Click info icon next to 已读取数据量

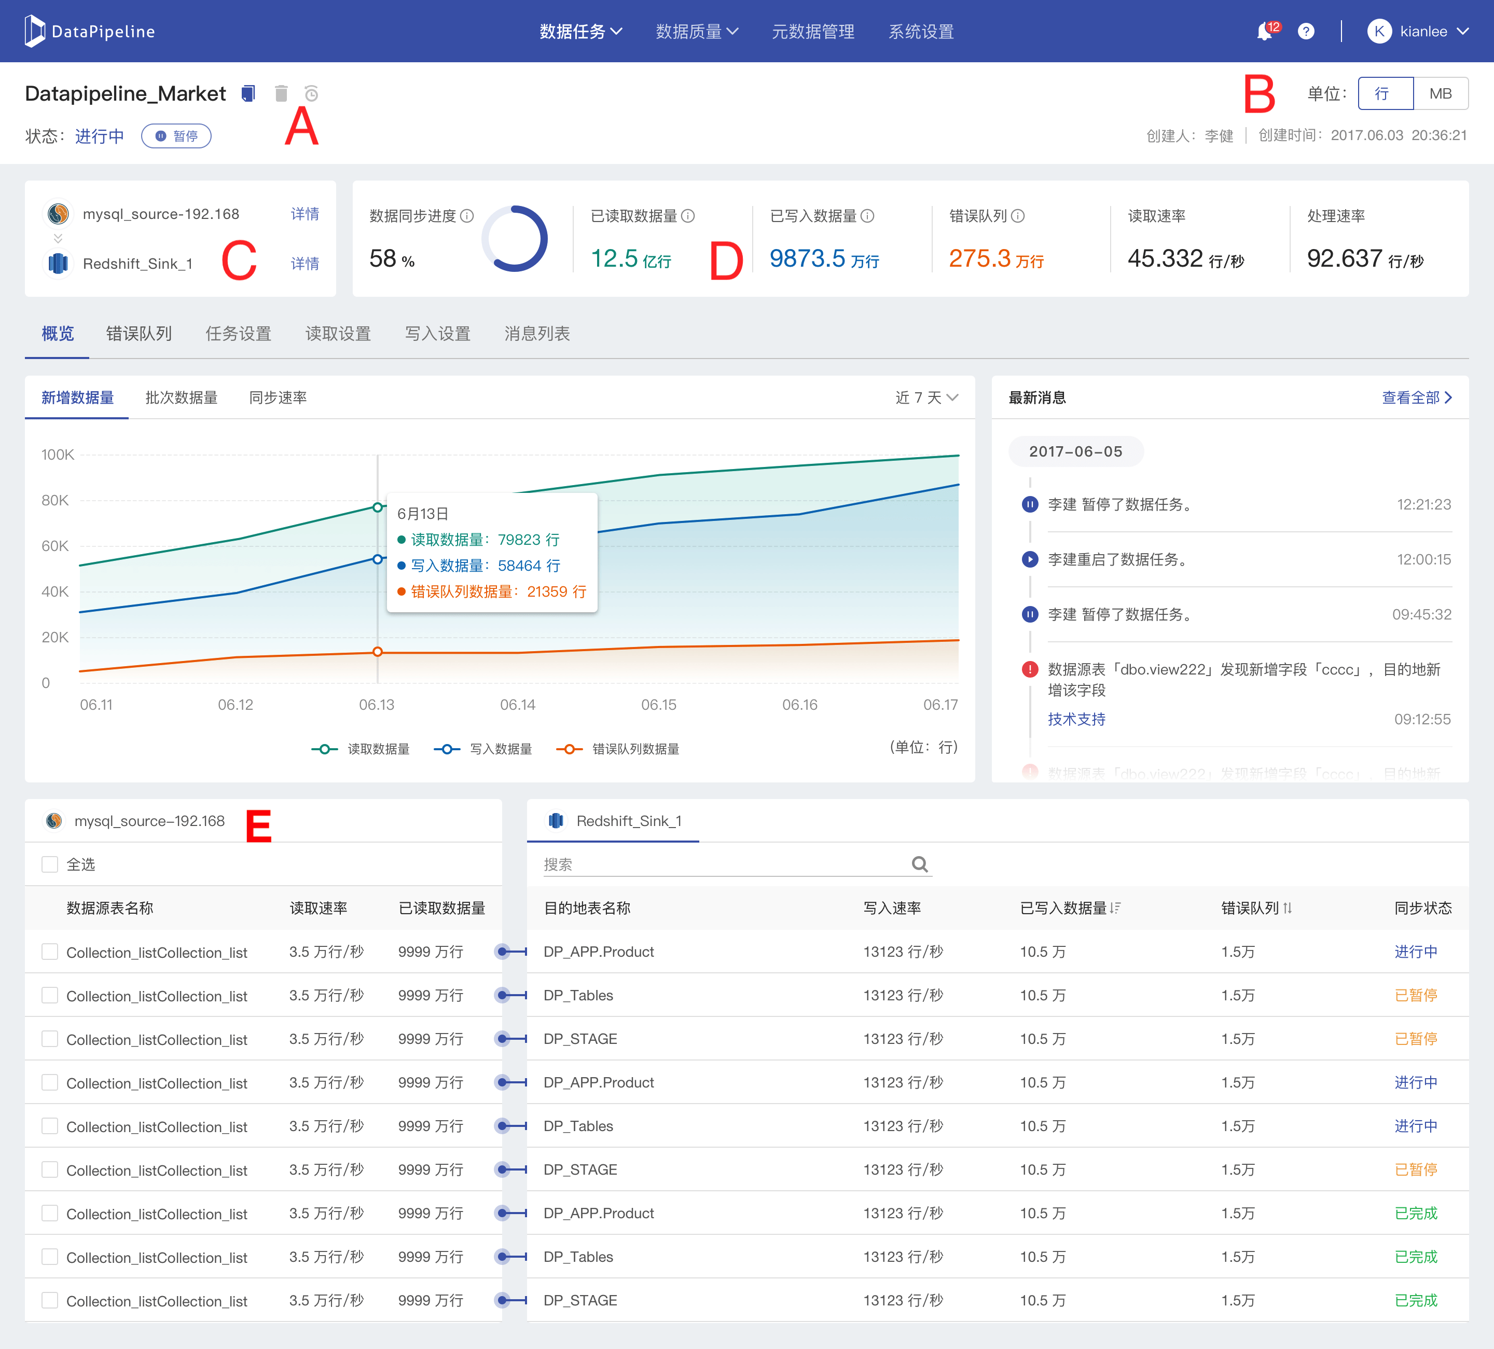point(688,216)
